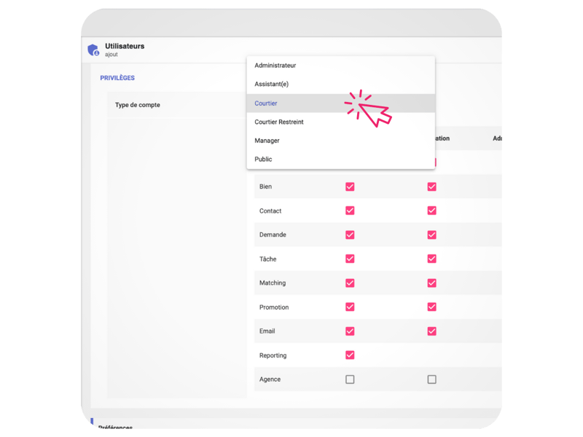Choose Assistant(e) account type option
The image size is (583, 437).
coord(340,84)
